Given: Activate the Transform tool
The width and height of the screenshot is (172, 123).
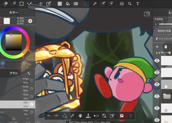Looking at the screenshot, I should (49, 4).
